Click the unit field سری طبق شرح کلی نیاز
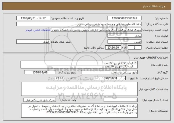The height and width of the screenshot is (123, 174). (40, 100)
